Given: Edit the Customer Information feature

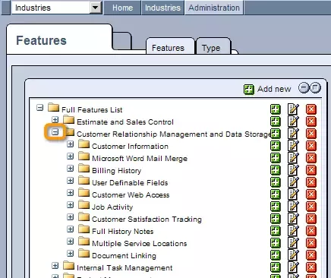Looking at the screenshot, I should [x=293, y=146].
